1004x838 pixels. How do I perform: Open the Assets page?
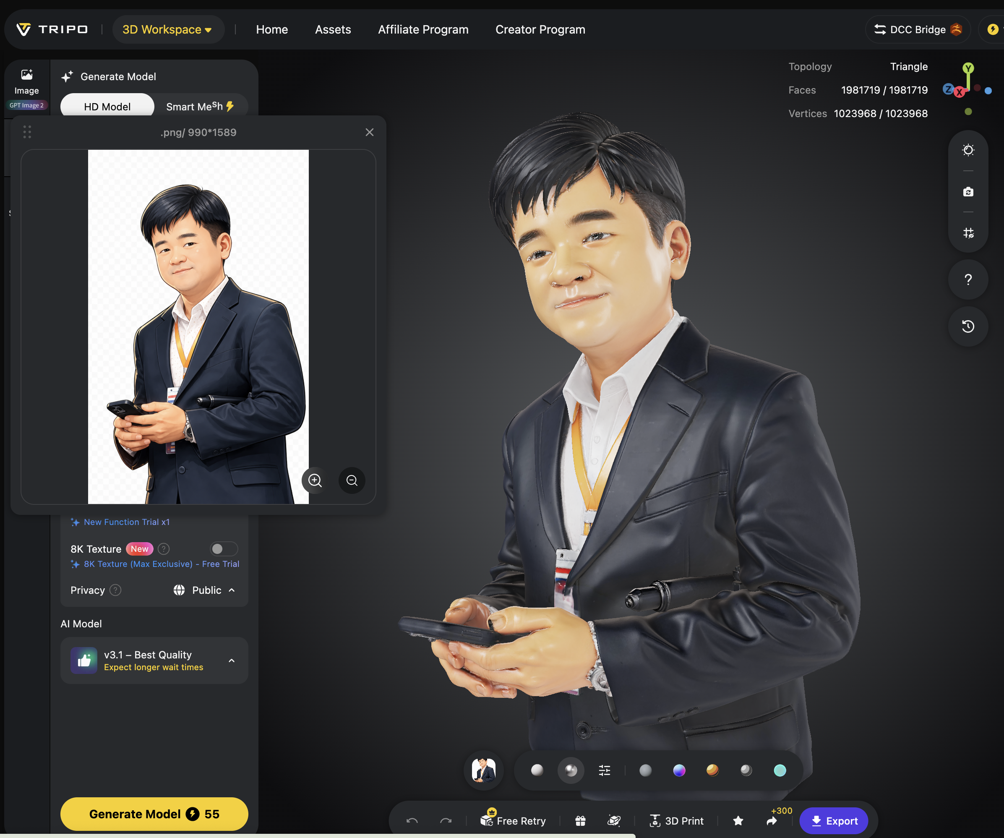coord(333,30)
